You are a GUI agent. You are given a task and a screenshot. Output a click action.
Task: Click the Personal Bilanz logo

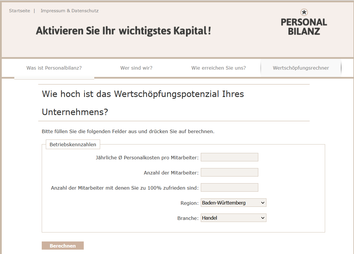point(304,22)
